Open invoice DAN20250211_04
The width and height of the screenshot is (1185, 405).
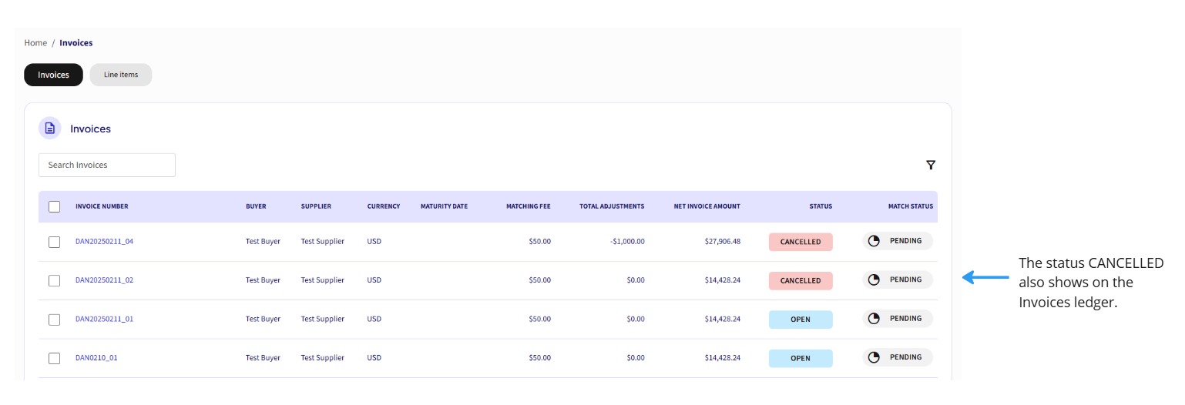tap(104, 242)
